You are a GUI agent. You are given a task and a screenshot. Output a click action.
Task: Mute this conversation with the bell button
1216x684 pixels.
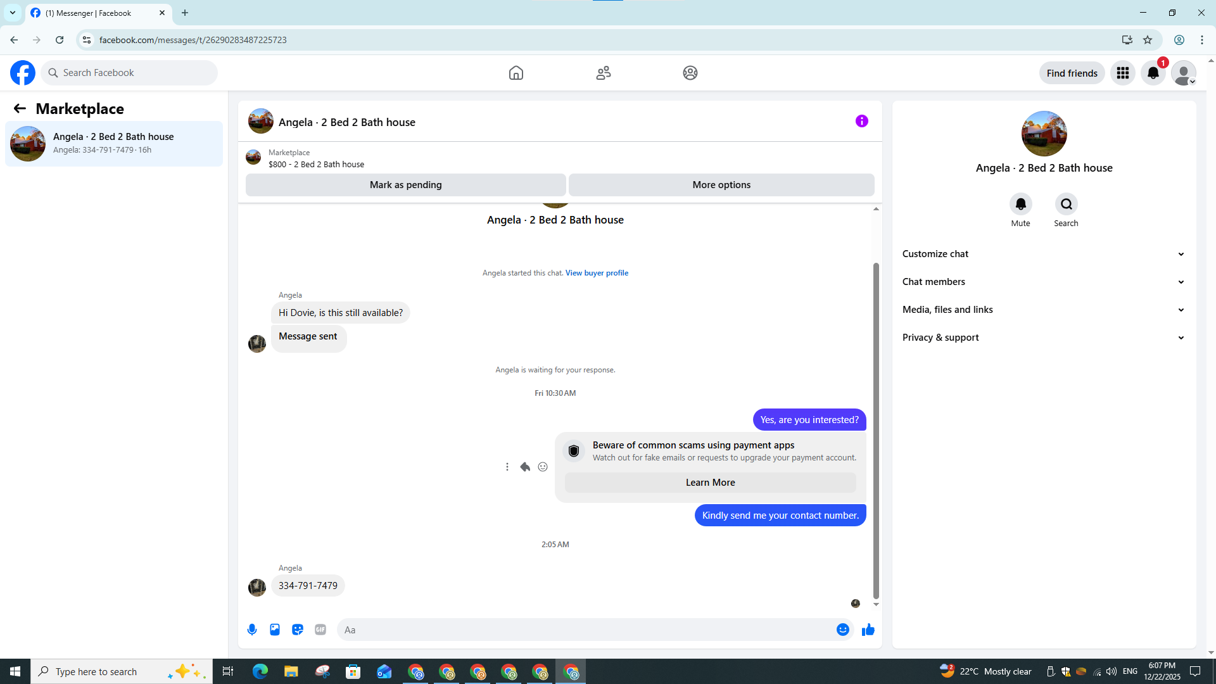(x=1020, y=204)
